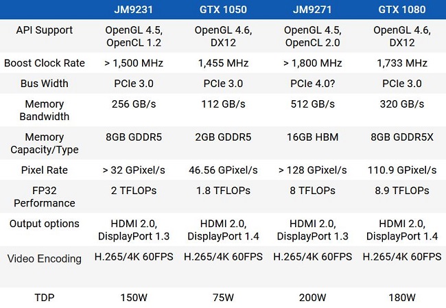Select the PCIe 4.0? cell

312,84
